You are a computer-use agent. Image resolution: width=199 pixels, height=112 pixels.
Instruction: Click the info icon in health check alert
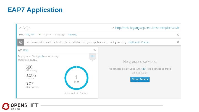[21, 42]
